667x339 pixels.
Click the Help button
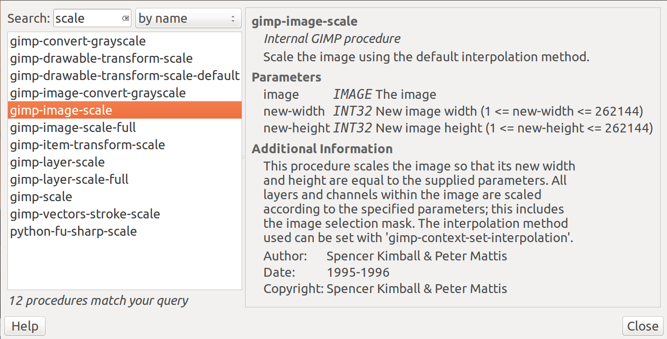pos(25,326)
